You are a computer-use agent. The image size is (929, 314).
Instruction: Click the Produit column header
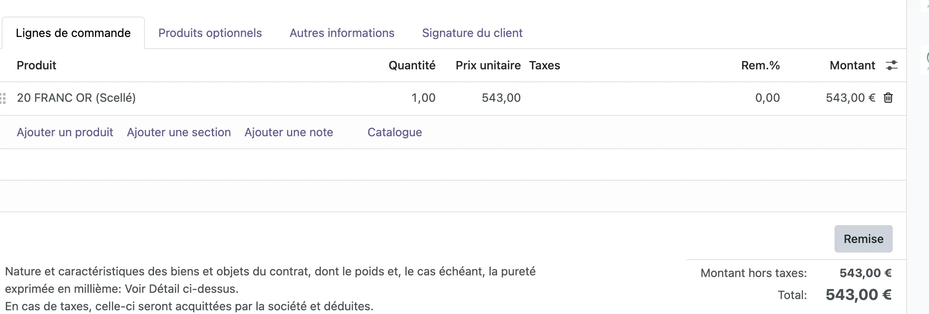(x=36, y=65)
